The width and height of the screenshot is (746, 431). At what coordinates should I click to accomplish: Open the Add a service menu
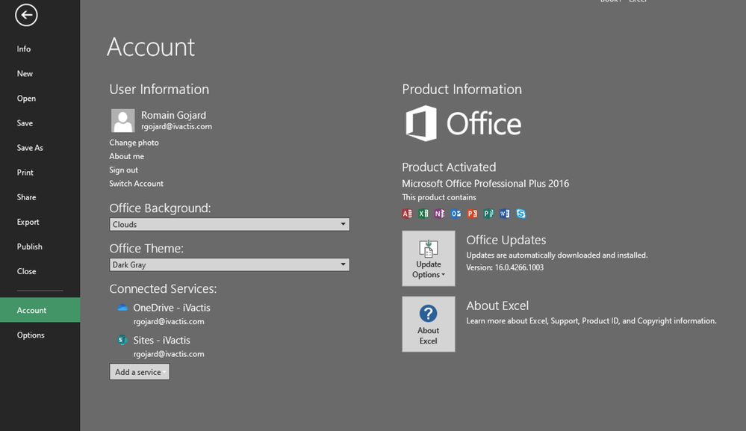coord(140,372)
